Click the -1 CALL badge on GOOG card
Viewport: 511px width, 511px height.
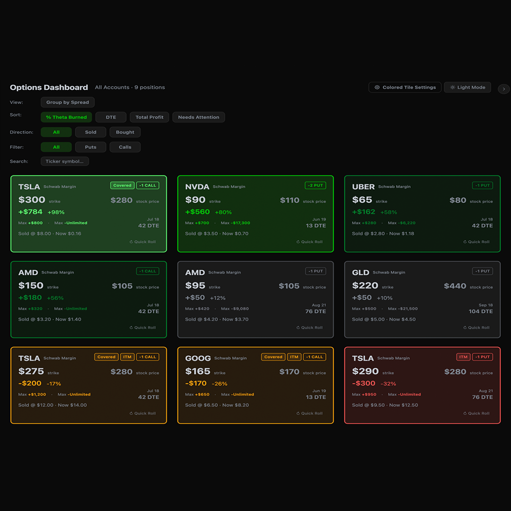click(x=315, y=357)
